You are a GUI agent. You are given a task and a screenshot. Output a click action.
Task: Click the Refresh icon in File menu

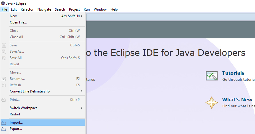(x=4, y=85)
